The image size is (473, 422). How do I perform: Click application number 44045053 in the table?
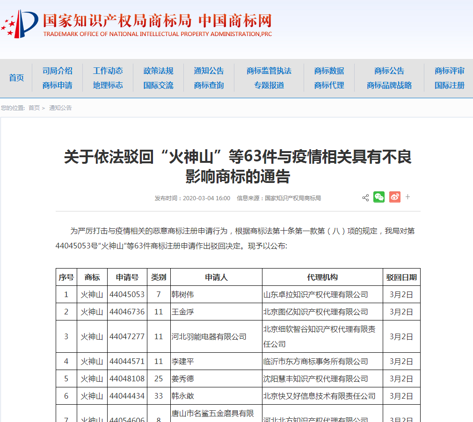click(x=127, y=295)
